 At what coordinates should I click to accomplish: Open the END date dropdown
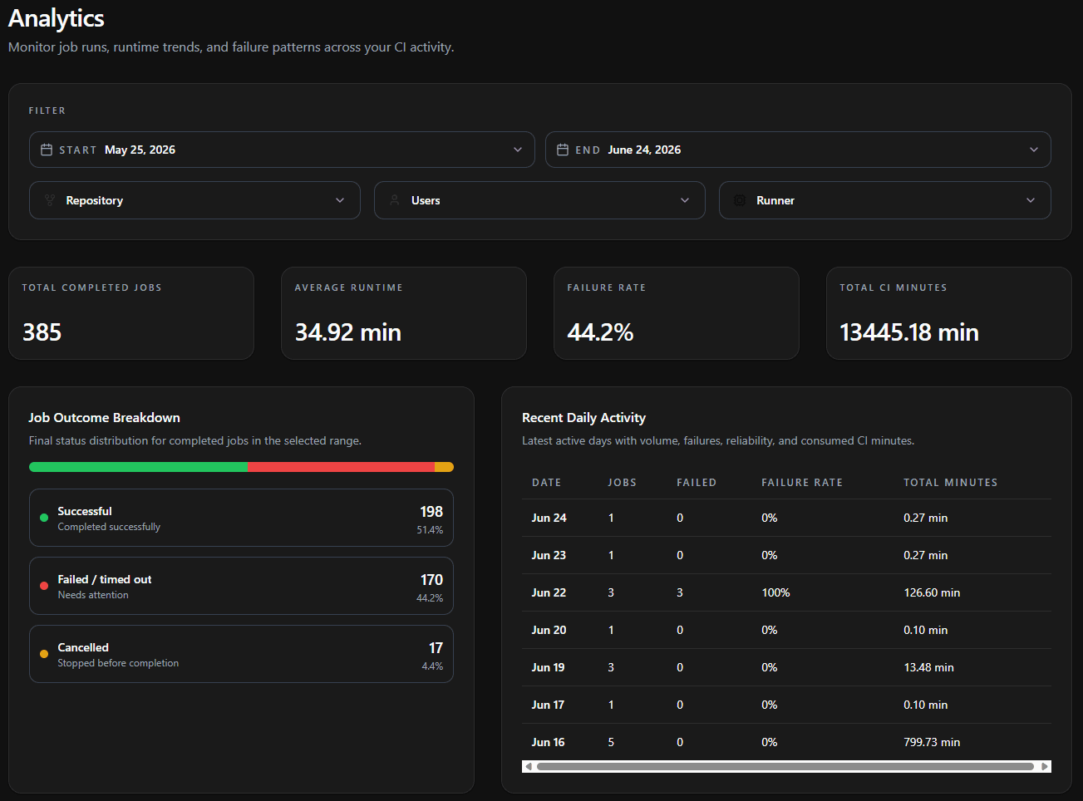798,150
